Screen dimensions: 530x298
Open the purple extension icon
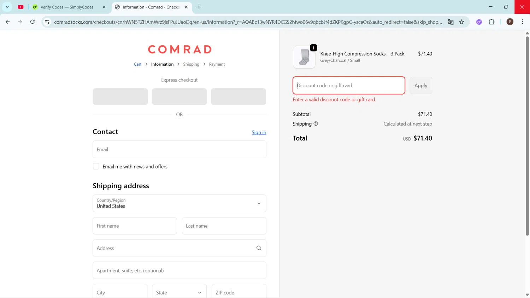pos(479,22)
